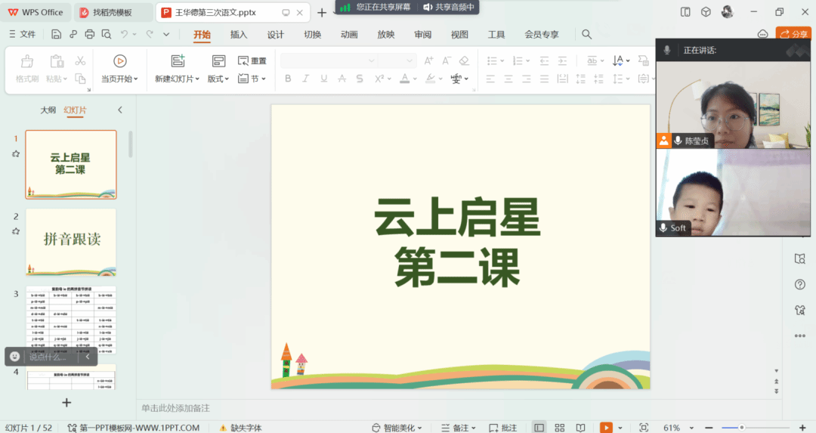Open the search magnifier in ribbon tab bar
816x433 pixels.
(586, 34)
